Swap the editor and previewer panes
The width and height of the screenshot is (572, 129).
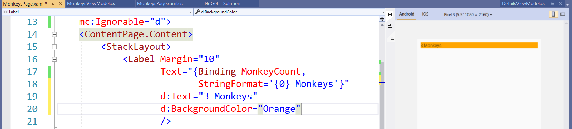[x=390, y=26]
